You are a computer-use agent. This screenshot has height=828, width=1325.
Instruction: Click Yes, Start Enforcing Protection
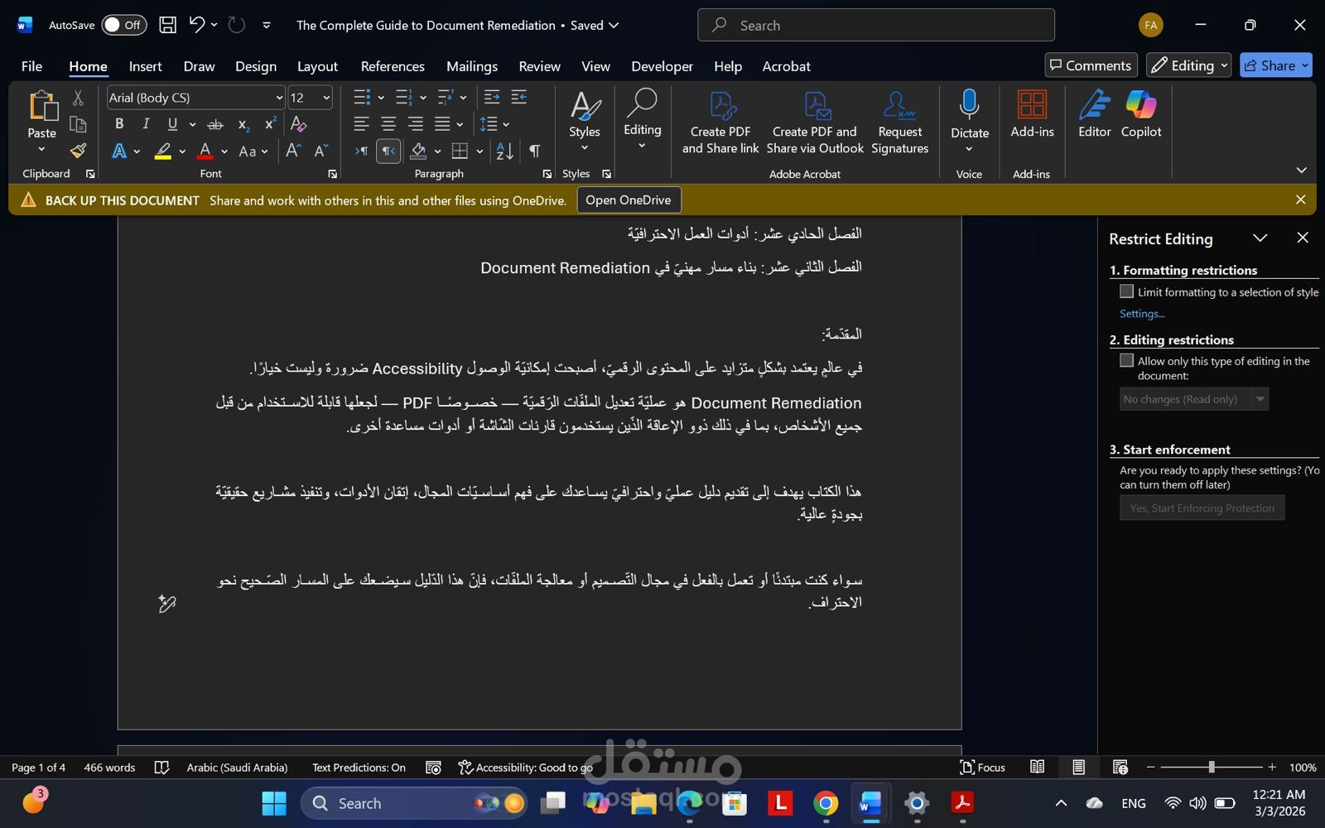[x=1202, y=508]
